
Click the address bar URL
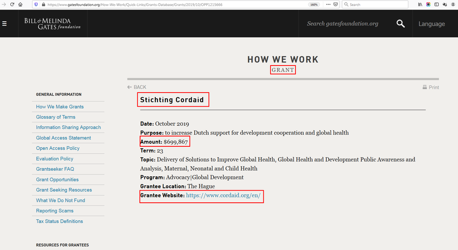click(x=135, y=5)
